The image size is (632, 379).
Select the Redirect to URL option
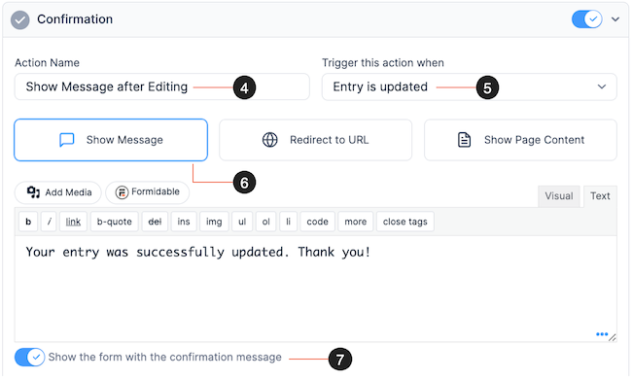(x=316, y=140)
